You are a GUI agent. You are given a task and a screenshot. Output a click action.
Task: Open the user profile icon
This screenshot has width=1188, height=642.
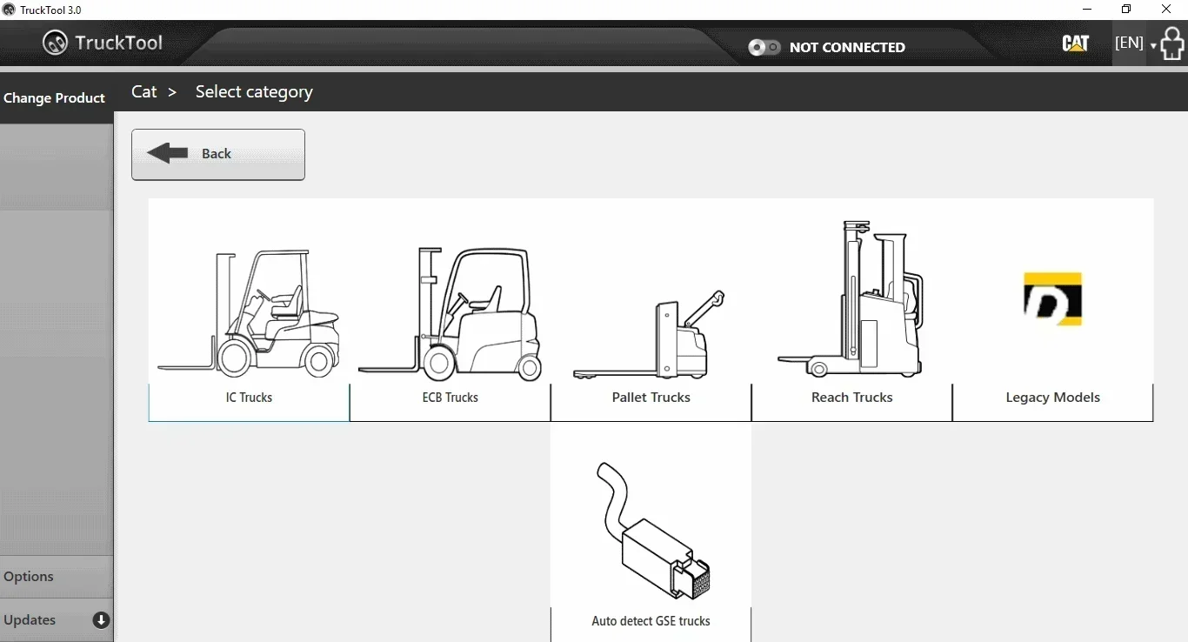click(1172, 43)
